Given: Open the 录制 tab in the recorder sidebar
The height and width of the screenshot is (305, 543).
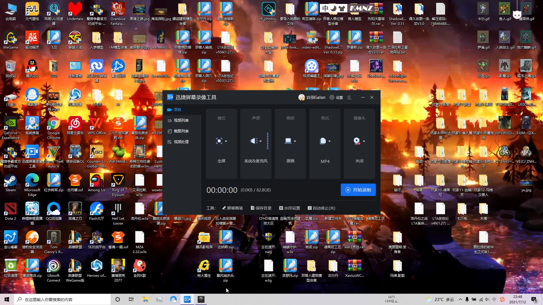Looking at the screenshot, I should tap(182, 110).
